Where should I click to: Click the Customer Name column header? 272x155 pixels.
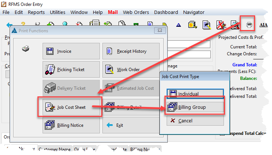point(55,149)
